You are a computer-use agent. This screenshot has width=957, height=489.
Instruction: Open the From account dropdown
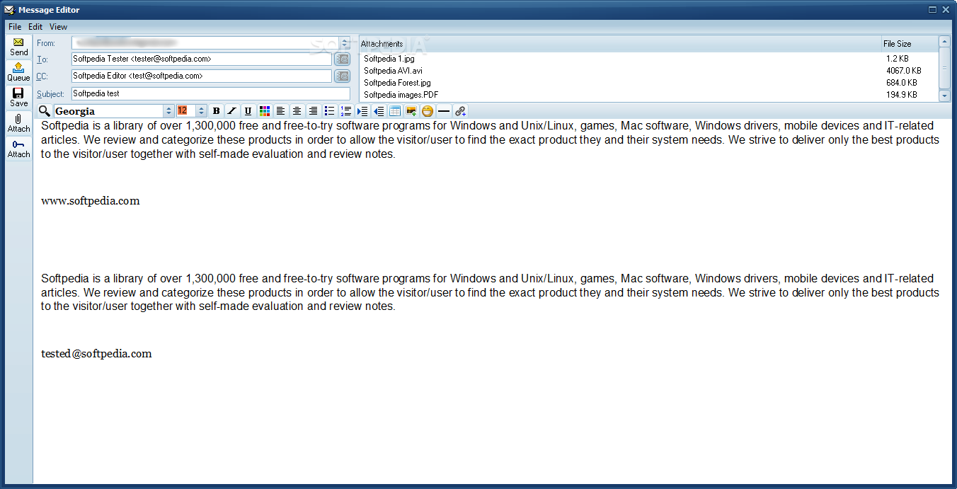pos(345,43)
